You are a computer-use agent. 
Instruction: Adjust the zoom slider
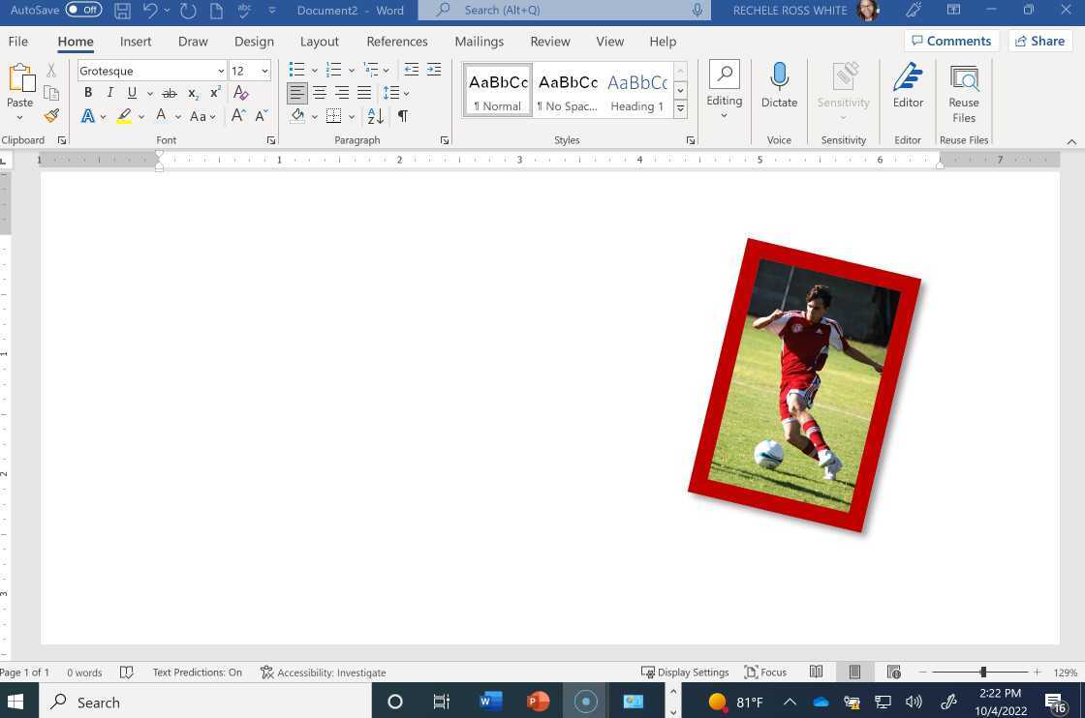pyautogui.click(x=983, y=672)
